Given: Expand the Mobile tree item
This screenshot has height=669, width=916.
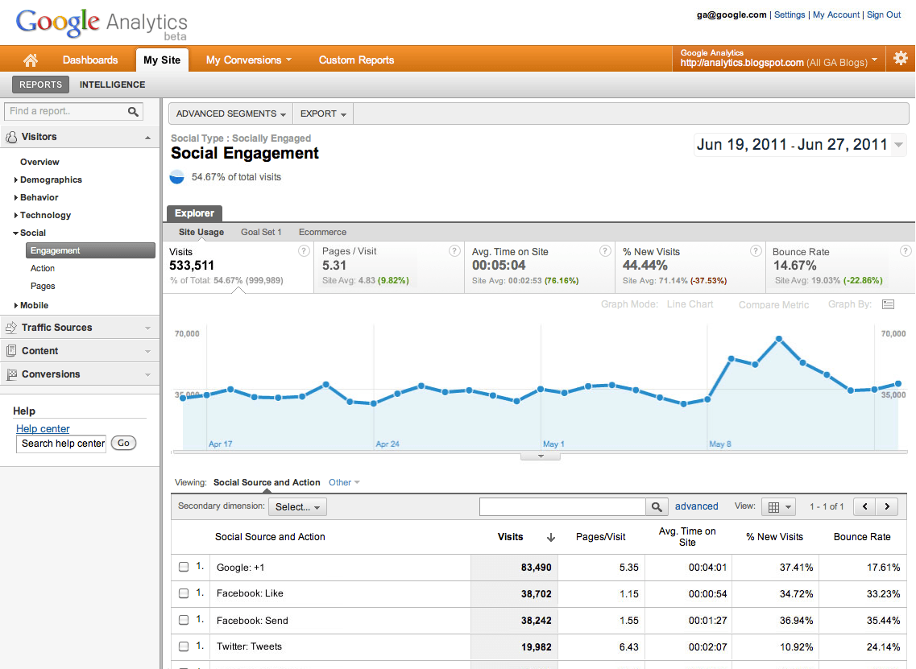Looking at the screenshot, I should [x=16, y=305].
